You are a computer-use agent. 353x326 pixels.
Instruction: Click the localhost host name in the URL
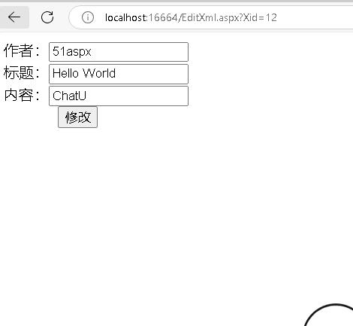(x=125, y=17)
